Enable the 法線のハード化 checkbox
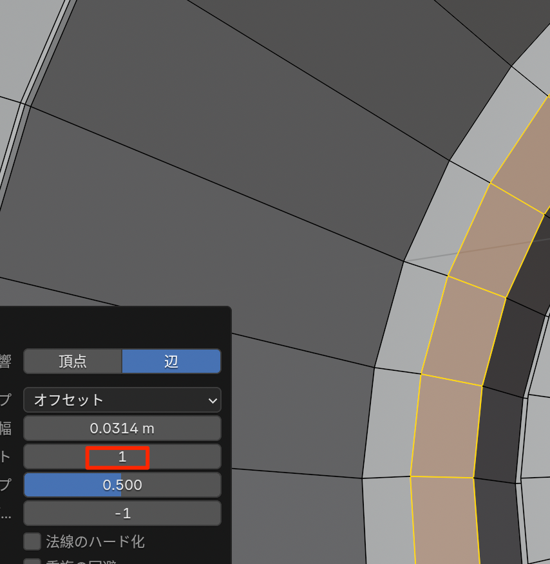This screenshot has height=564, width=550. click(32, 541)
